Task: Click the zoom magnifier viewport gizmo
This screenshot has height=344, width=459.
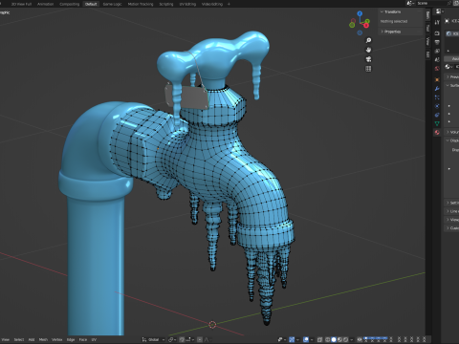Action: click(x=368, y=40)
